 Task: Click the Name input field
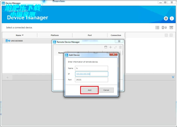coord(91,68)
